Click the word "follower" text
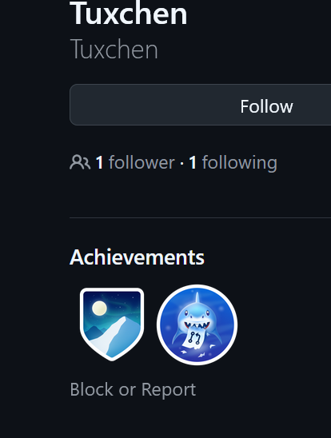The image size is (331, 438). [142, 162]
